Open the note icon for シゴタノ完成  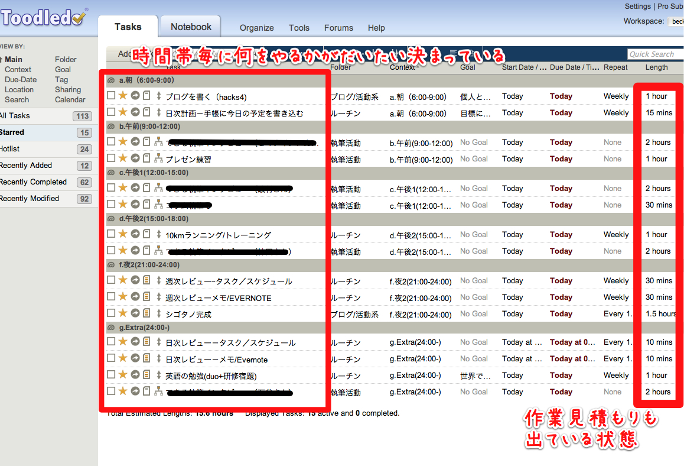pos(146,313)
